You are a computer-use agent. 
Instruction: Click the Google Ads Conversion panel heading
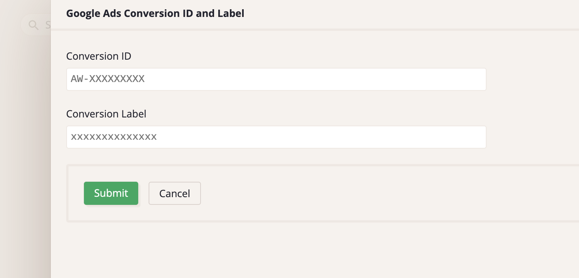coord(155,13)
